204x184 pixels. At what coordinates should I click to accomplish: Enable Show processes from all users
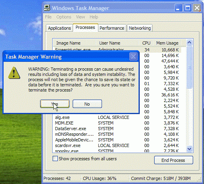(55, 159)
